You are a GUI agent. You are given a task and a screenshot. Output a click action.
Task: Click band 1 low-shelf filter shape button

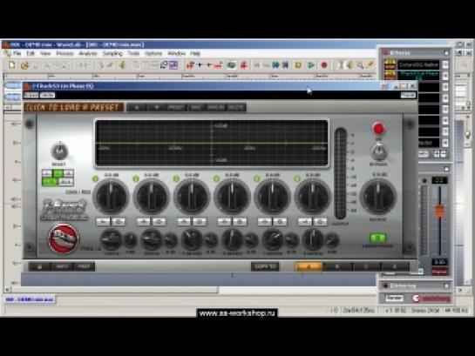[103, 222]
